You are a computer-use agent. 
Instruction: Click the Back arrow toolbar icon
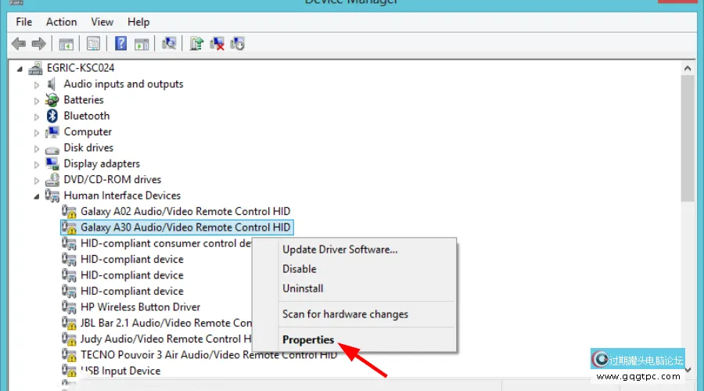coord(18,44)
